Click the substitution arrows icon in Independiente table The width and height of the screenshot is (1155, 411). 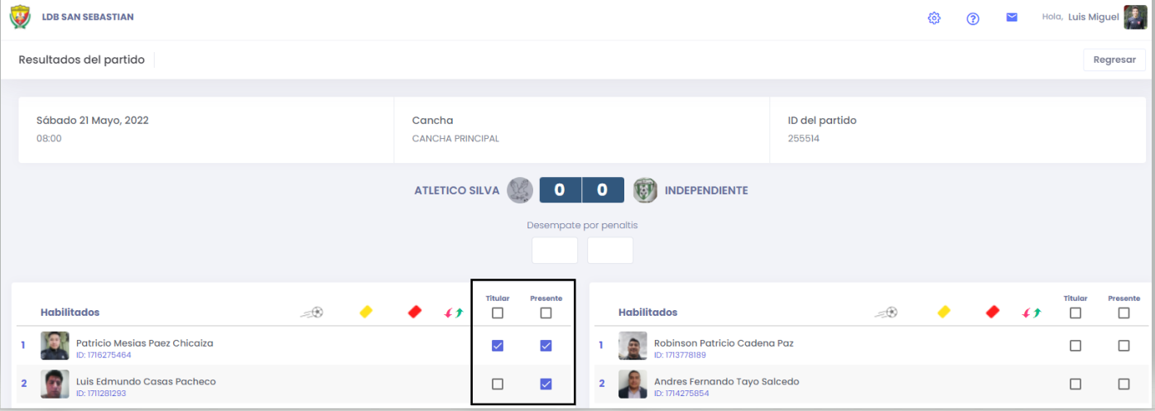point(1032,313)
